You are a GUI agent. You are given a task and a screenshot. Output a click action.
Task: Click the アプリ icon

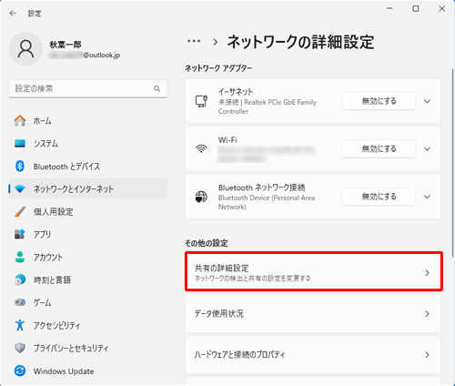pyautogui.click(x=20, y=234)
